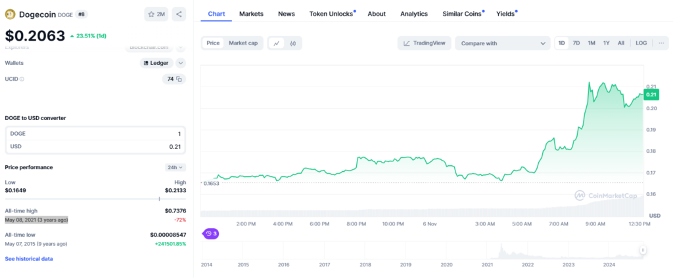Set chart range to 7D

[x=576, y=43]
